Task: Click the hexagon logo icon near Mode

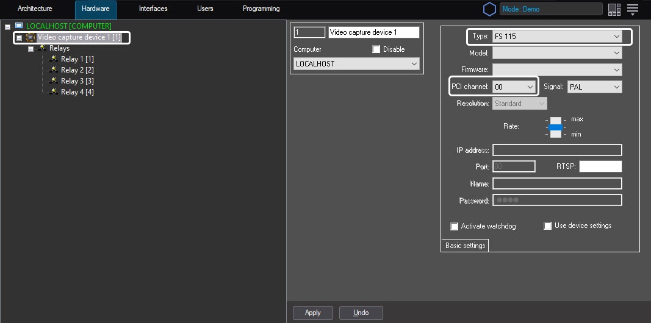Action: (489, 9)
